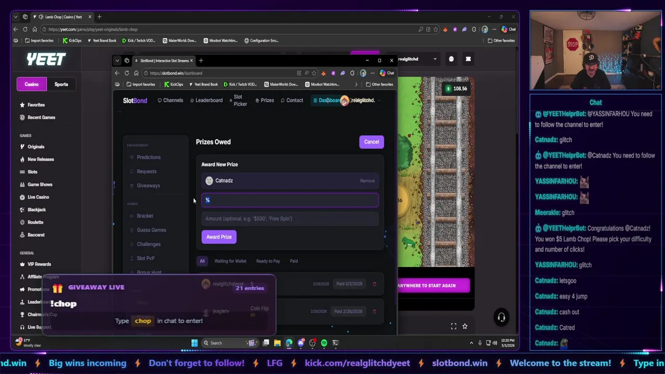Click the taskbar Search box
Image resolution: width=665 pixels, height=374 pixels.
pos(230,343)
